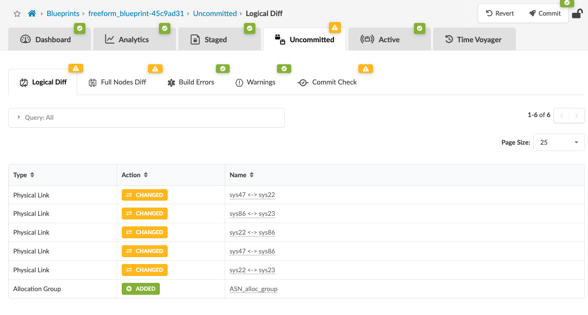Open the ASN_alloc_group link
Image resolution: width=588 pixels, height=315 pixels.
pyautogui.click(x=253, y=289)
